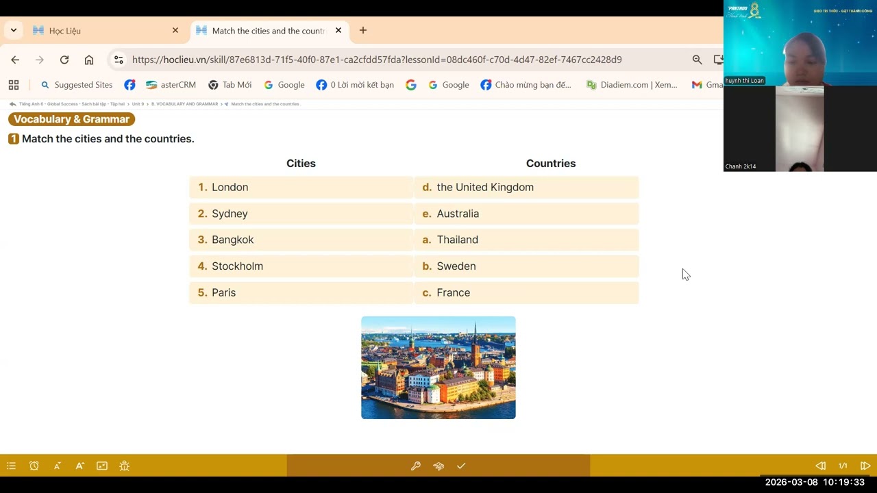Show the answer key icon

(x=415, y=466)
